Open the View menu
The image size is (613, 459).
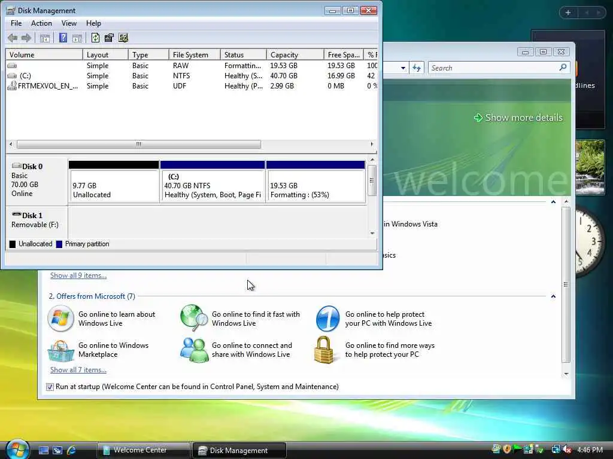pos(69,23)
